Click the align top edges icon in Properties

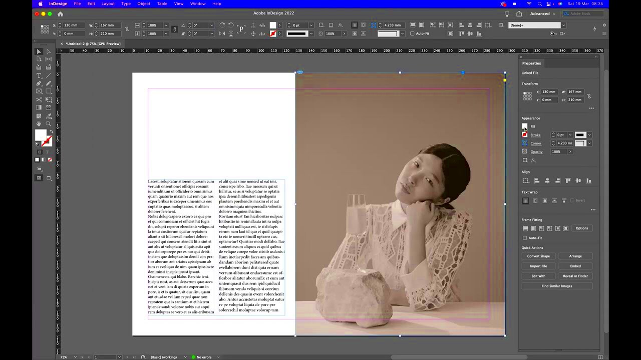click(568, 180)
